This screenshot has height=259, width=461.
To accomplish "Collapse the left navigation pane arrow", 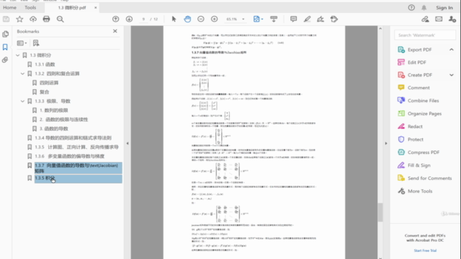I will pyautogui.click(x=127, y=143).
